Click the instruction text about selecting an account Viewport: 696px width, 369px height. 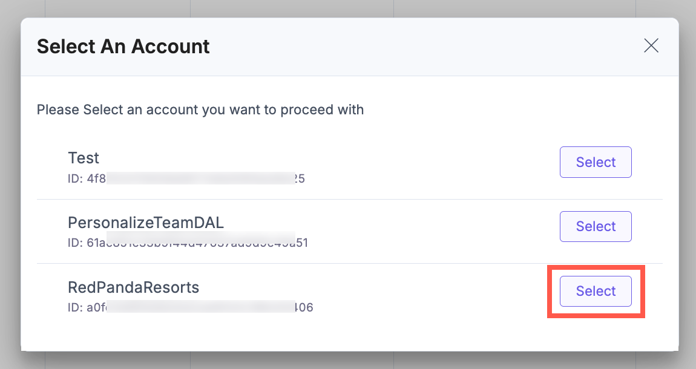[x=200, y=109]
